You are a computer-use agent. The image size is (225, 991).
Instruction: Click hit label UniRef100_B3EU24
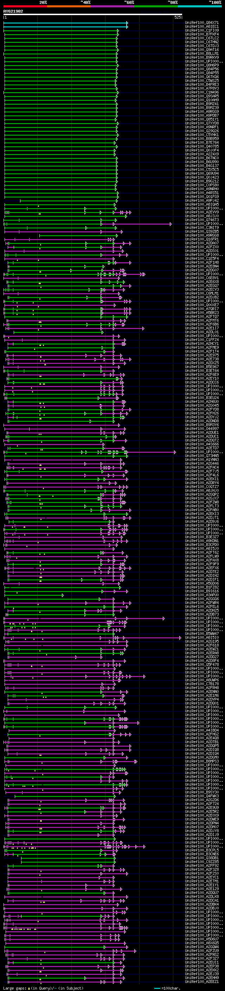click(x=202, y=397)
